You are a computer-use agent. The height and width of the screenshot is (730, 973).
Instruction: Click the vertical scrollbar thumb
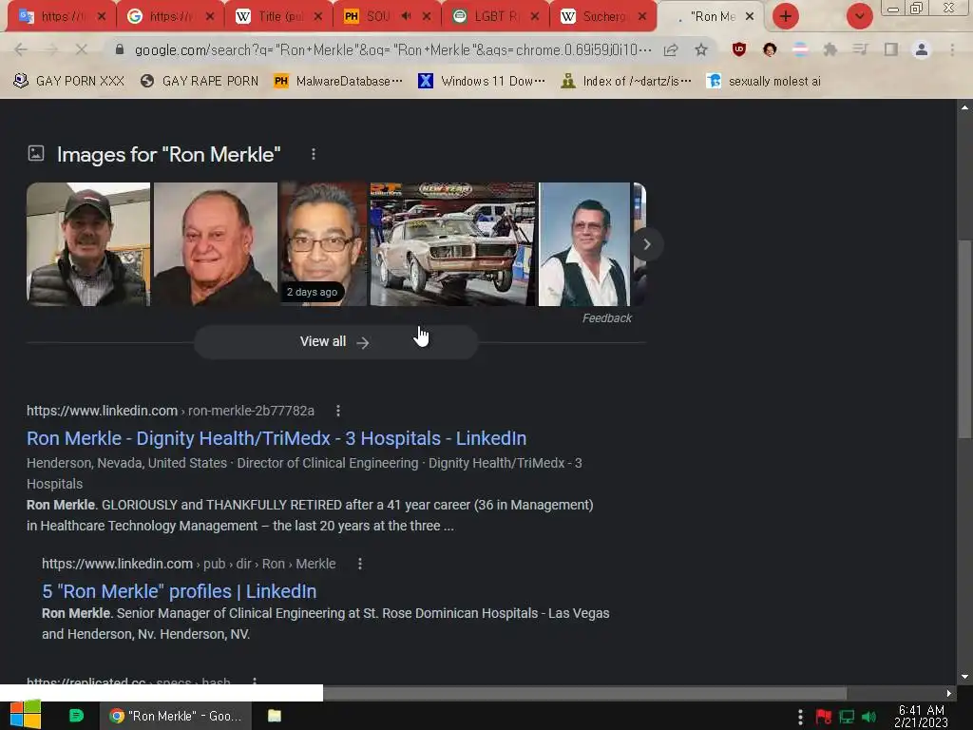tap(964, 339)
